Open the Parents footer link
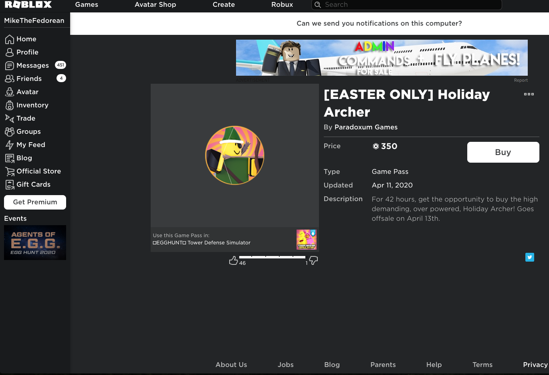This screenshot has height=375, width=549. point(383,365)
